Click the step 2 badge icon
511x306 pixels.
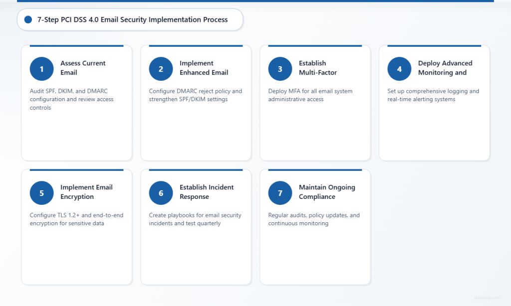tap(161, 69)
